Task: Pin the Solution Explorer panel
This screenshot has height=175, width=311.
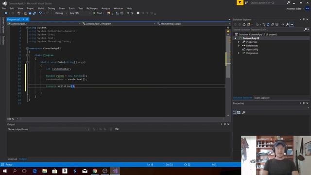Action: tap(304, 19)
